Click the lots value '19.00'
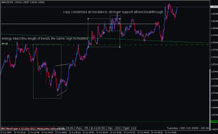Viewport: 218px width, 134px height. 70,128
